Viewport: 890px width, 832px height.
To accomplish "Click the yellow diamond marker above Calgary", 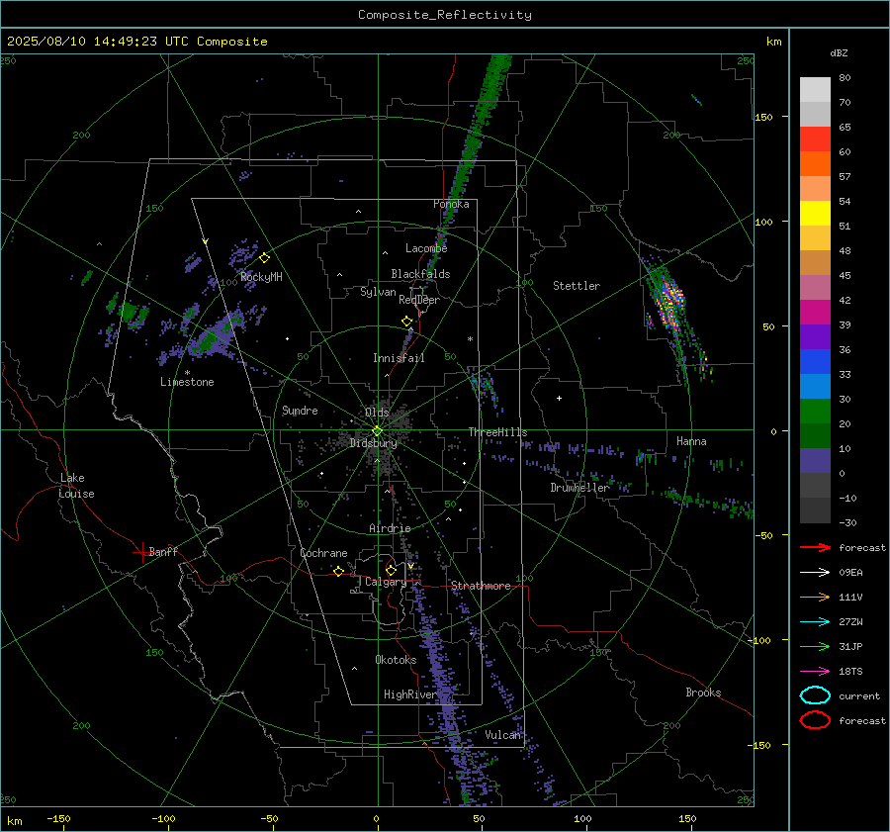I will pyautogui.click(x=391, y=570).
